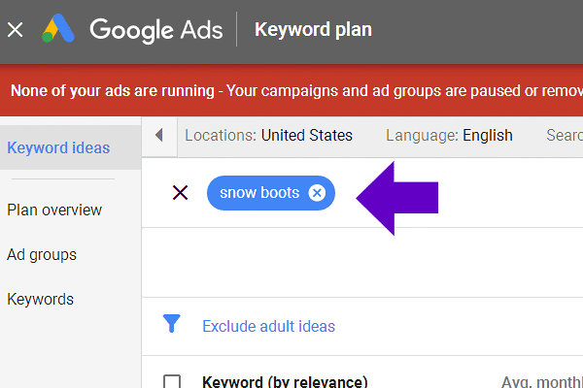Select Keywords in the left navigation
The width and height of the screenshot is (583, 388).
tap(40, 299)
